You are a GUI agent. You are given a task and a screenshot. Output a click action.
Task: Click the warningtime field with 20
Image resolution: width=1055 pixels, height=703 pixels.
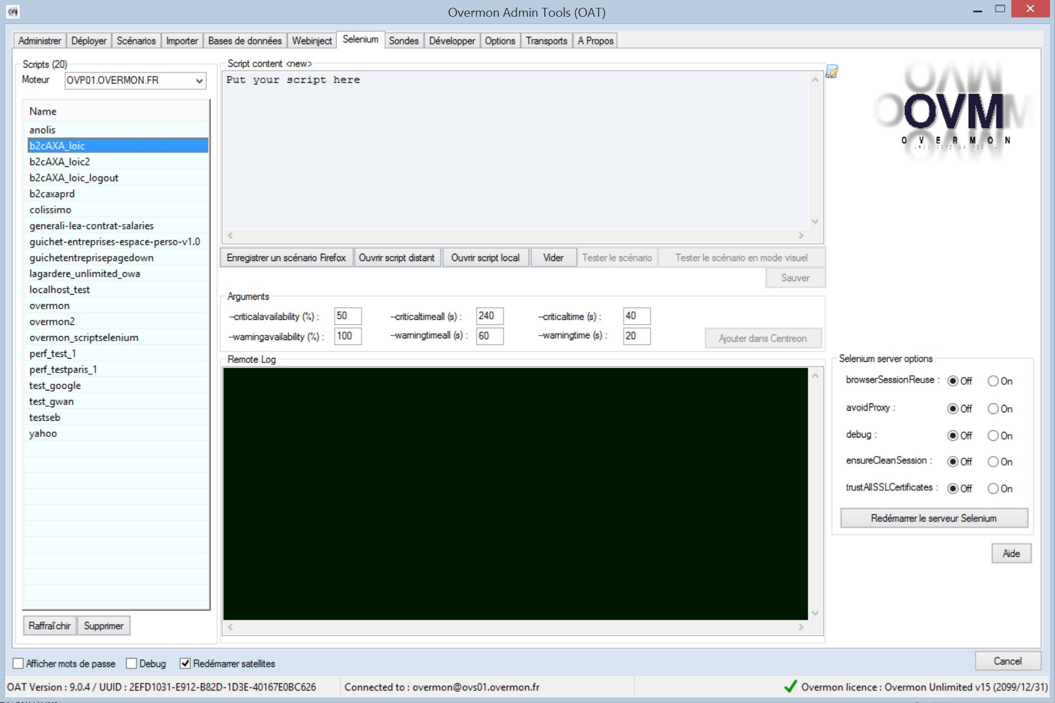click(x=637, y=336)
